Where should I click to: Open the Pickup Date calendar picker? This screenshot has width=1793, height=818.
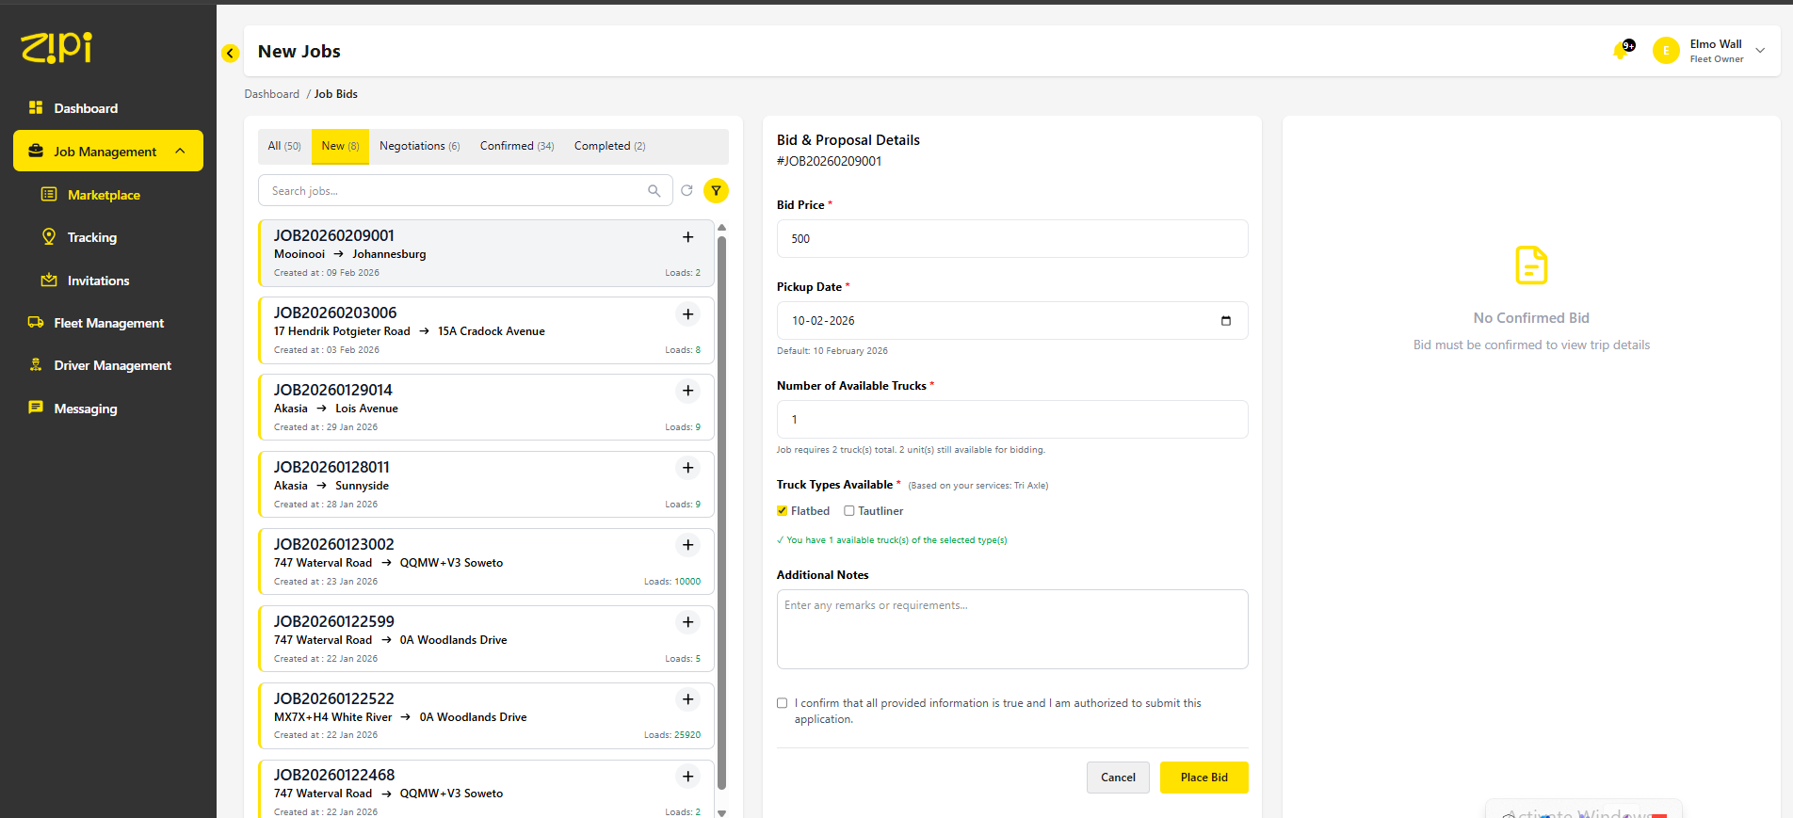(x=1226, y=321)
